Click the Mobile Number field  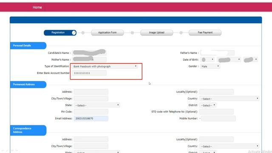click(x=218, y=119)
